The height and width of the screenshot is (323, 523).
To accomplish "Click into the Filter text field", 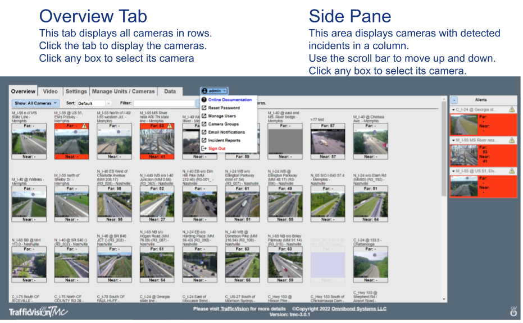I will (164, 103).
